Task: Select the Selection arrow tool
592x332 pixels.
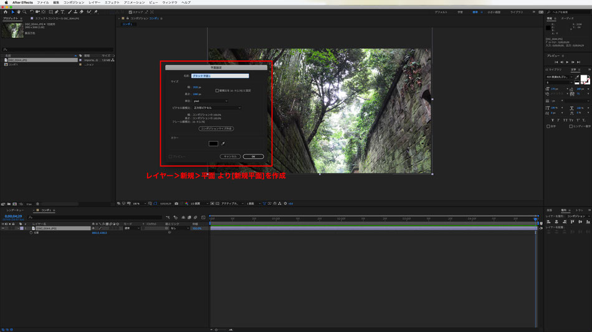Action: [x=13, y=12]
